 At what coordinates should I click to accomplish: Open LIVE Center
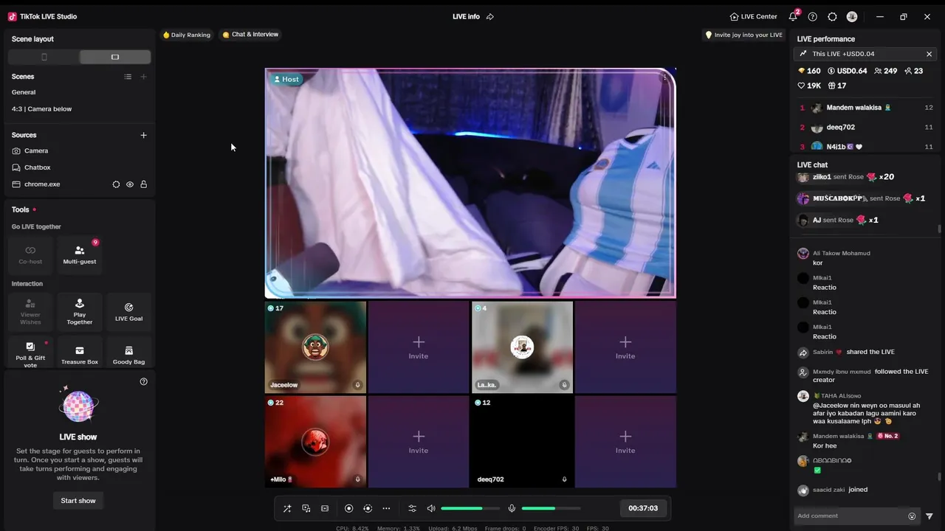[x=753, y=16]
